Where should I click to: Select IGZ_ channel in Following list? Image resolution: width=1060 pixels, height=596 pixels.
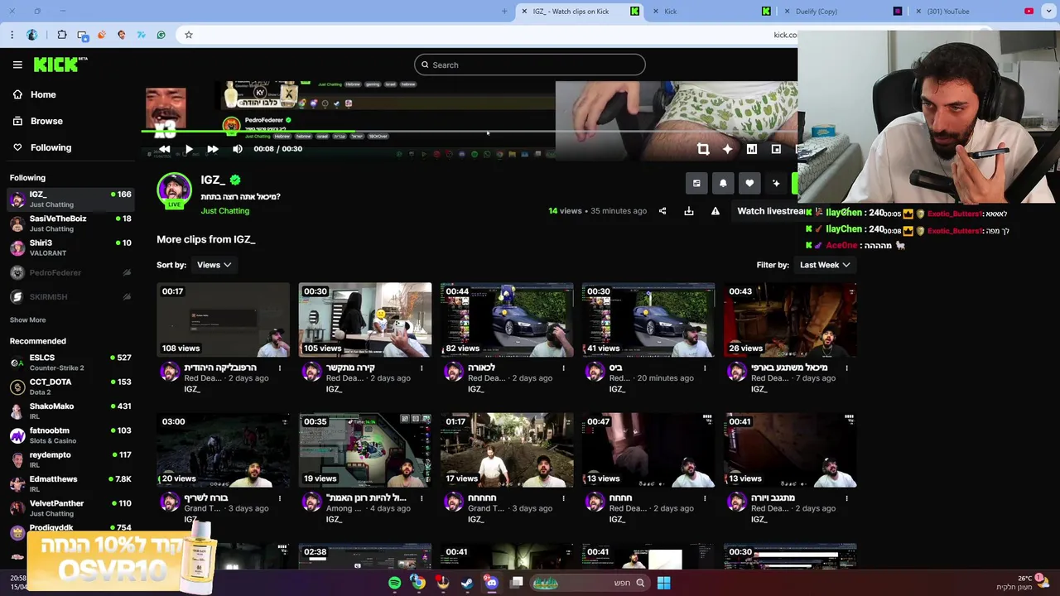(70, 199)
